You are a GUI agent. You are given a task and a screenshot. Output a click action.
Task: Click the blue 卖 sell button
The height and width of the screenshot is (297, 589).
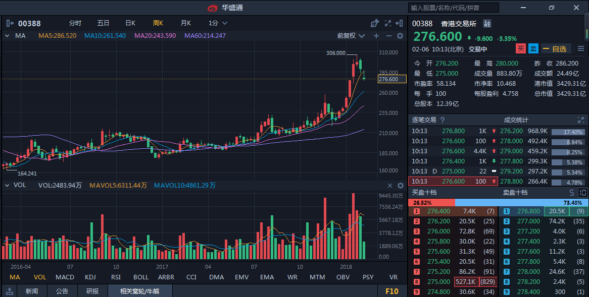coord(533,49)
